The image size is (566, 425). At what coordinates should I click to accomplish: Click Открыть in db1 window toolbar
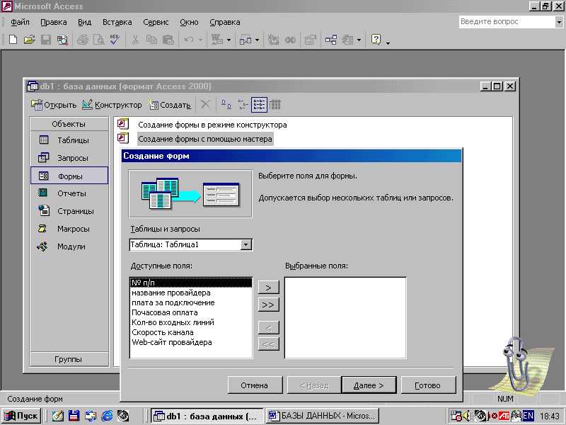(x=54, y=105)
